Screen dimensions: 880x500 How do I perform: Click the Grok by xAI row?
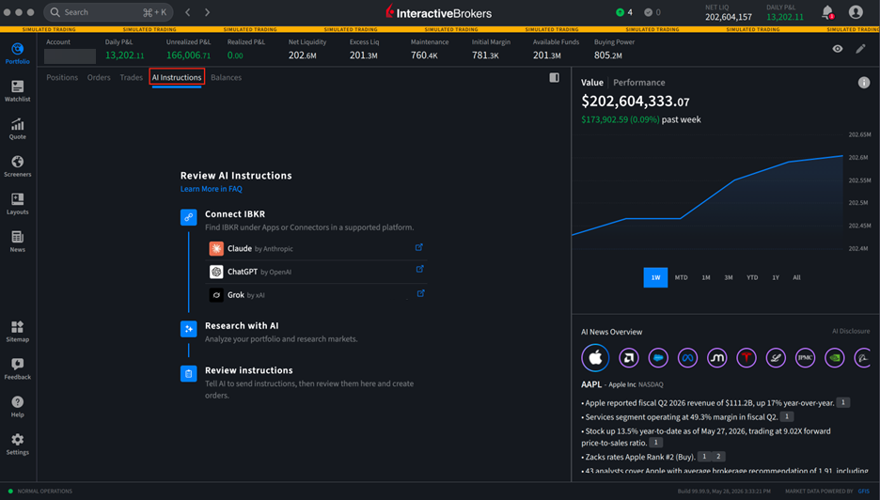[x=317, y=294]
